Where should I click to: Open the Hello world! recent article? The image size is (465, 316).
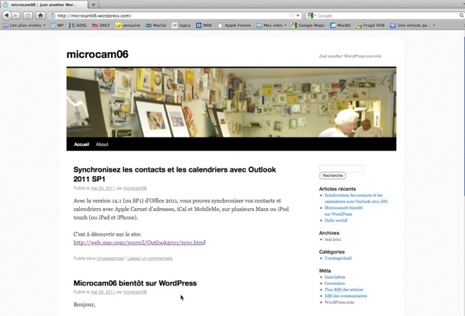pyautogui.click(x=336, y=220)
